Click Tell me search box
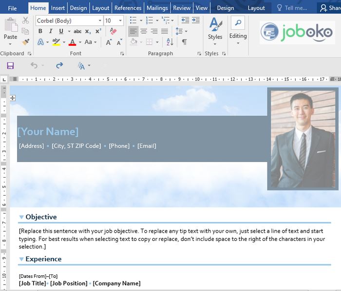Viewport: 341px width, 291px height. tap(292, 8)
